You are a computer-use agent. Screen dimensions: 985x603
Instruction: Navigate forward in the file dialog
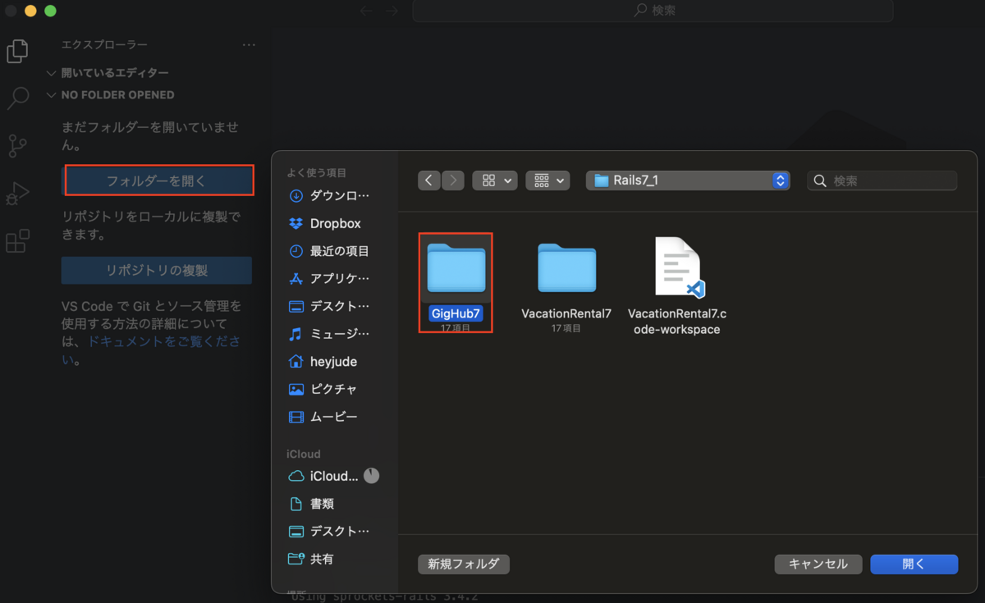(x=453, y=180)
